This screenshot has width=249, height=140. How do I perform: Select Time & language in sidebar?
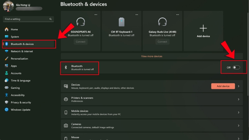[x=28, y=81]
